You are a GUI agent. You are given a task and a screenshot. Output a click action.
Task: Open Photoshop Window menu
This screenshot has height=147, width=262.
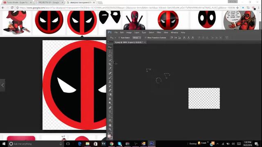(x=174, y=33)
